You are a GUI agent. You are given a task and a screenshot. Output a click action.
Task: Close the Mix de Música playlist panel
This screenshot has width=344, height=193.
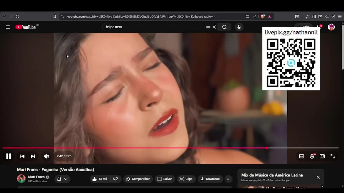point(318,177)
